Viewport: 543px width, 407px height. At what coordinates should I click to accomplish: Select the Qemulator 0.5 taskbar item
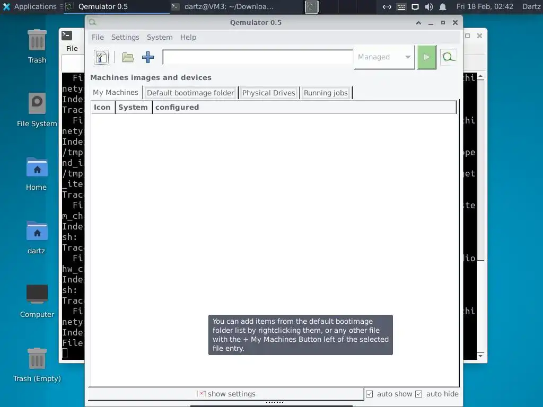pos(117,6)
